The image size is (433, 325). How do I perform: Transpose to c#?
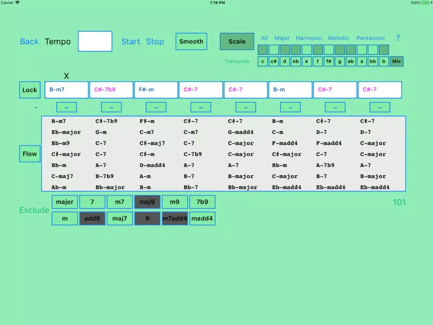(x=274, y=61)
